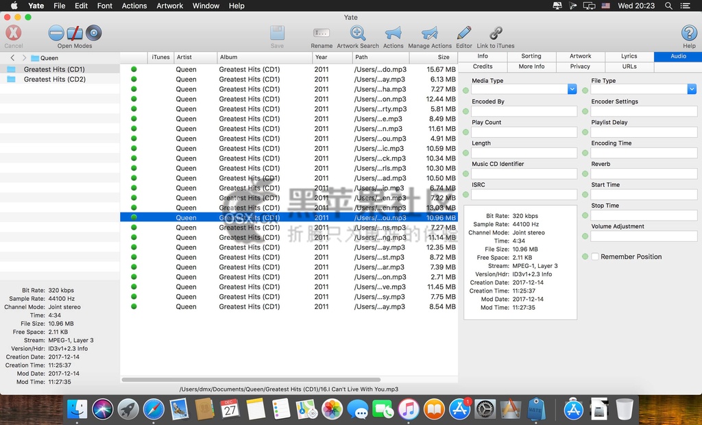Sort by the Album column header

point(265,58)
